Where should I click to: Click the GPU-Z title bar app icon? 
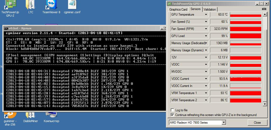[169, 4]
